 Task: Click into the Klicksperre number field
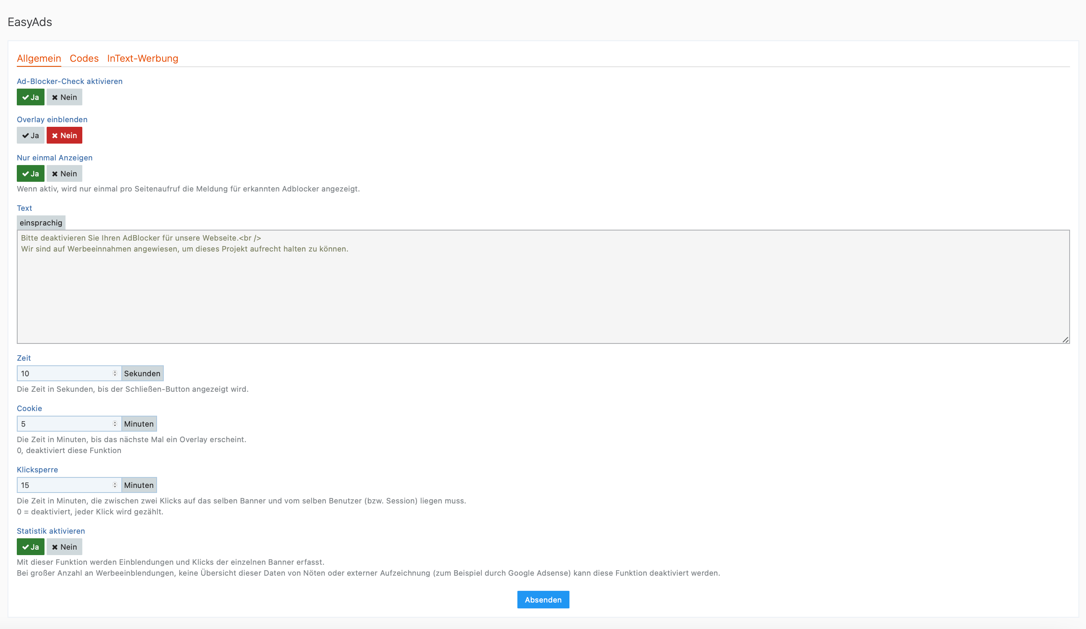point(65,485)
